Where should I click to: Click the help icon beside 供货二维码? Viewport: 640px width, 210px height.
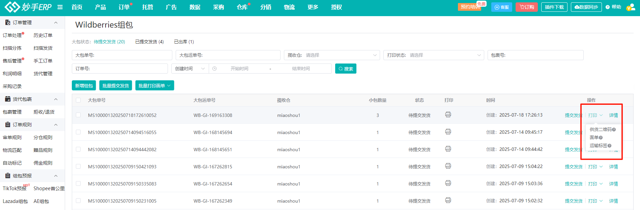614,130
